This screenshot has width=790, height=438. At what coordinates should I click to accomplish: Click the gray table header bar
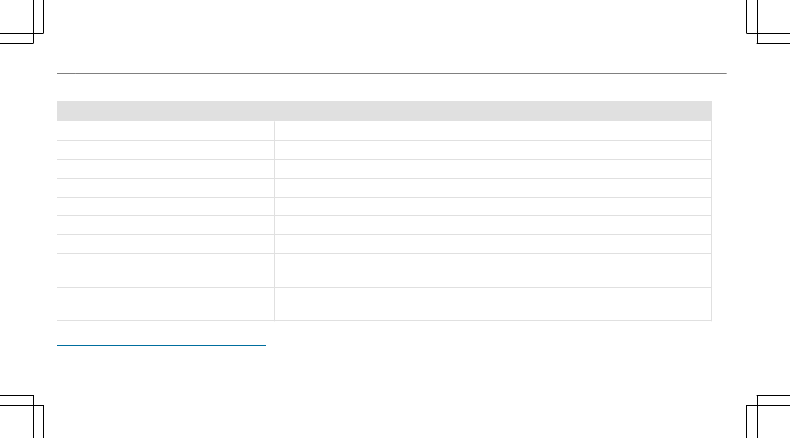[384, 111]
